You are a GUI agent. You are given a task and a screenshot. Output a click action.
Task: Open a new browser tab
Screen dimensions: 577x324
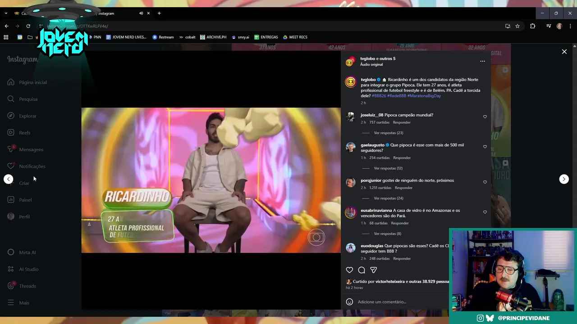(x=159, y=13)
